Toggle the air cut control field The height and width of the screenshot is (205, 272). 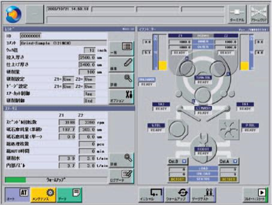tap(90, 94)
